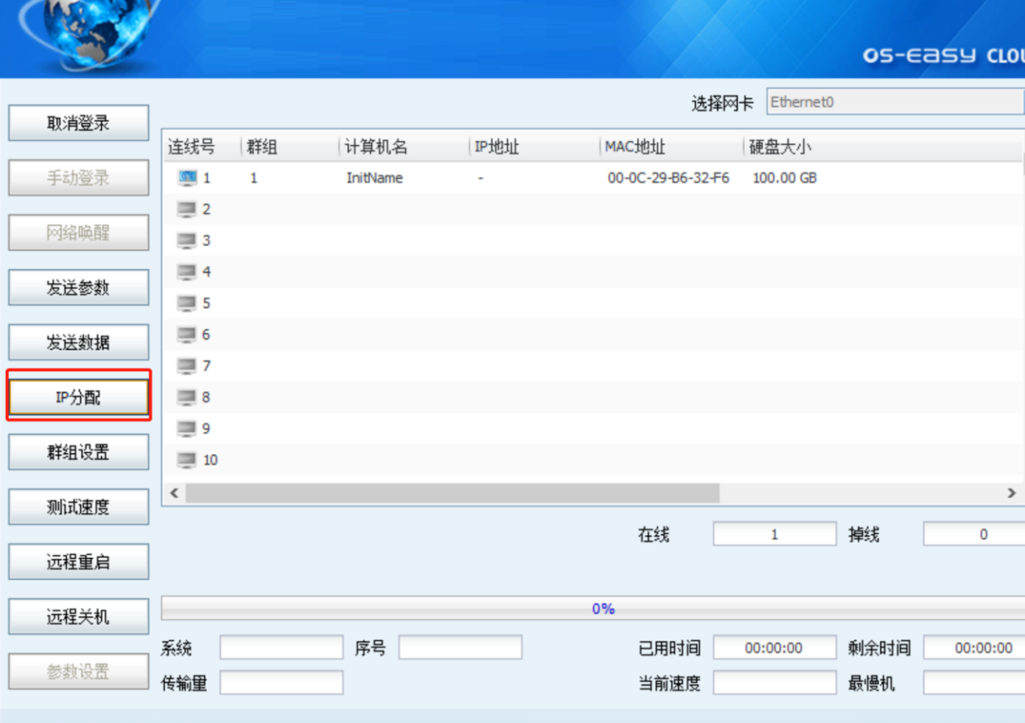
Task: Open the network card Ethernet0 dropdown
Action: 895,102
